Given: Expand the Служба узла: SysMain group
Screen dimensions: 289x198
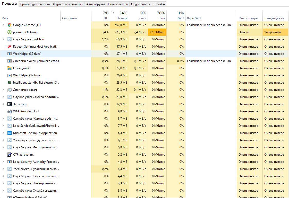Looking at the screenshot, I should coord(3,39).
